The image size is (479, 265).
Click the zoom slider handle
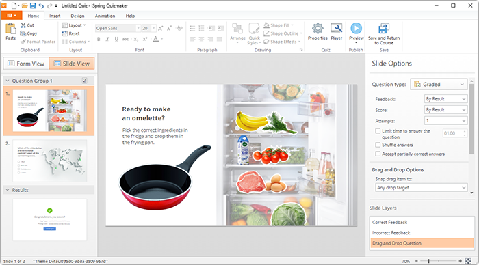click(x=428, y=261)
